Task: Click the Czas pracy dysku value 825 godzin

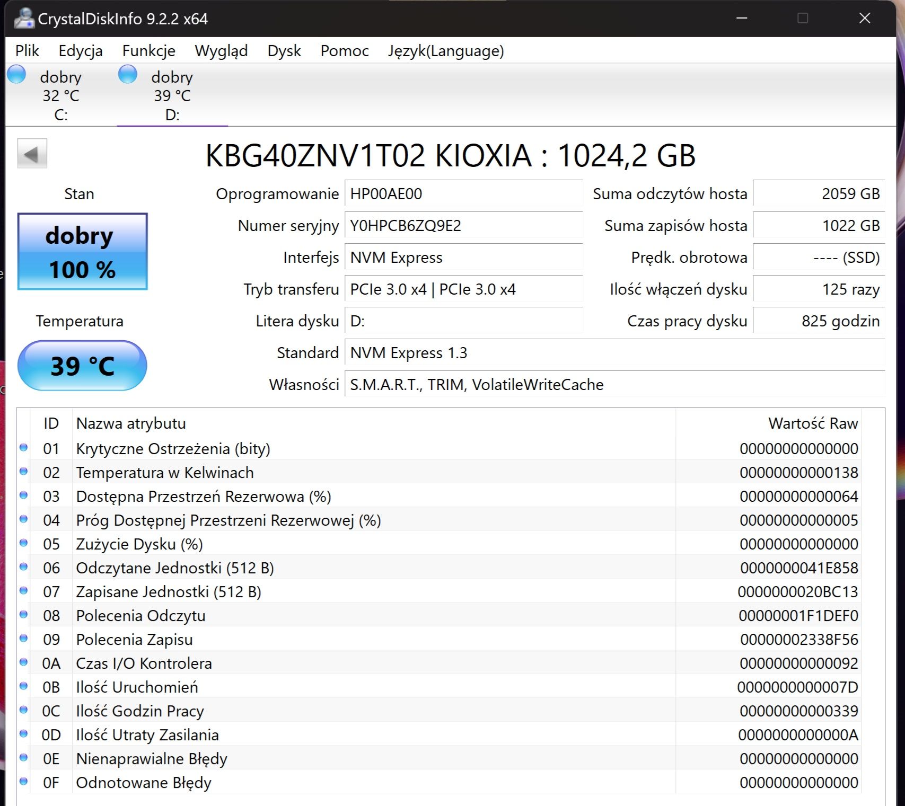Action: pos(819,321)
